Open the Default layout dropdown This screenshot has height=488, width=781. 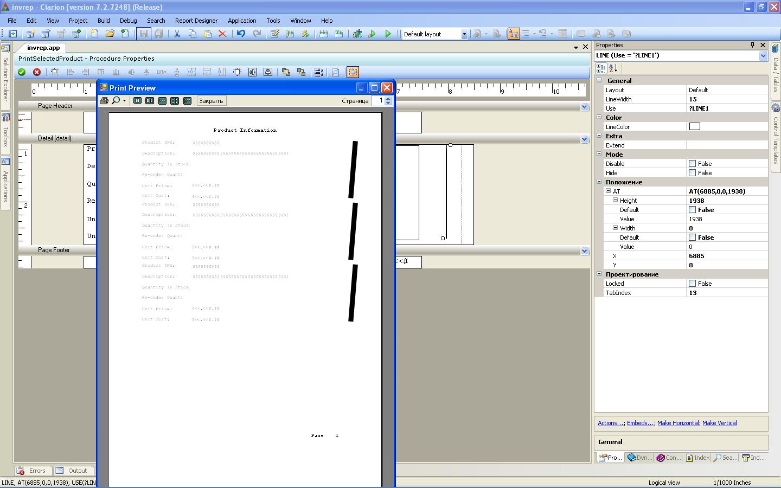pos(464,34)
